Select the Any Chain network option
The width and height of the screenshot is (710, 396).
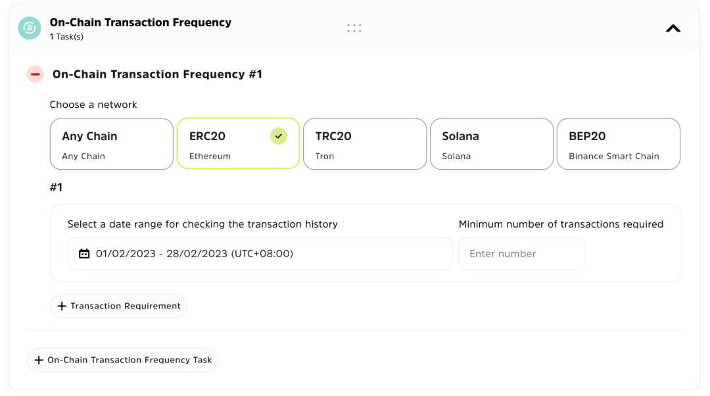(x=111, y=144)
